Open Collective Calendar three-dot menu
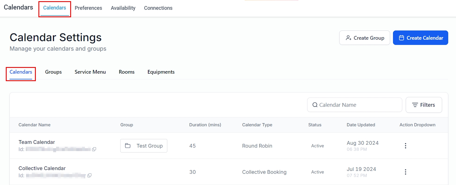 tap(405, 172)
